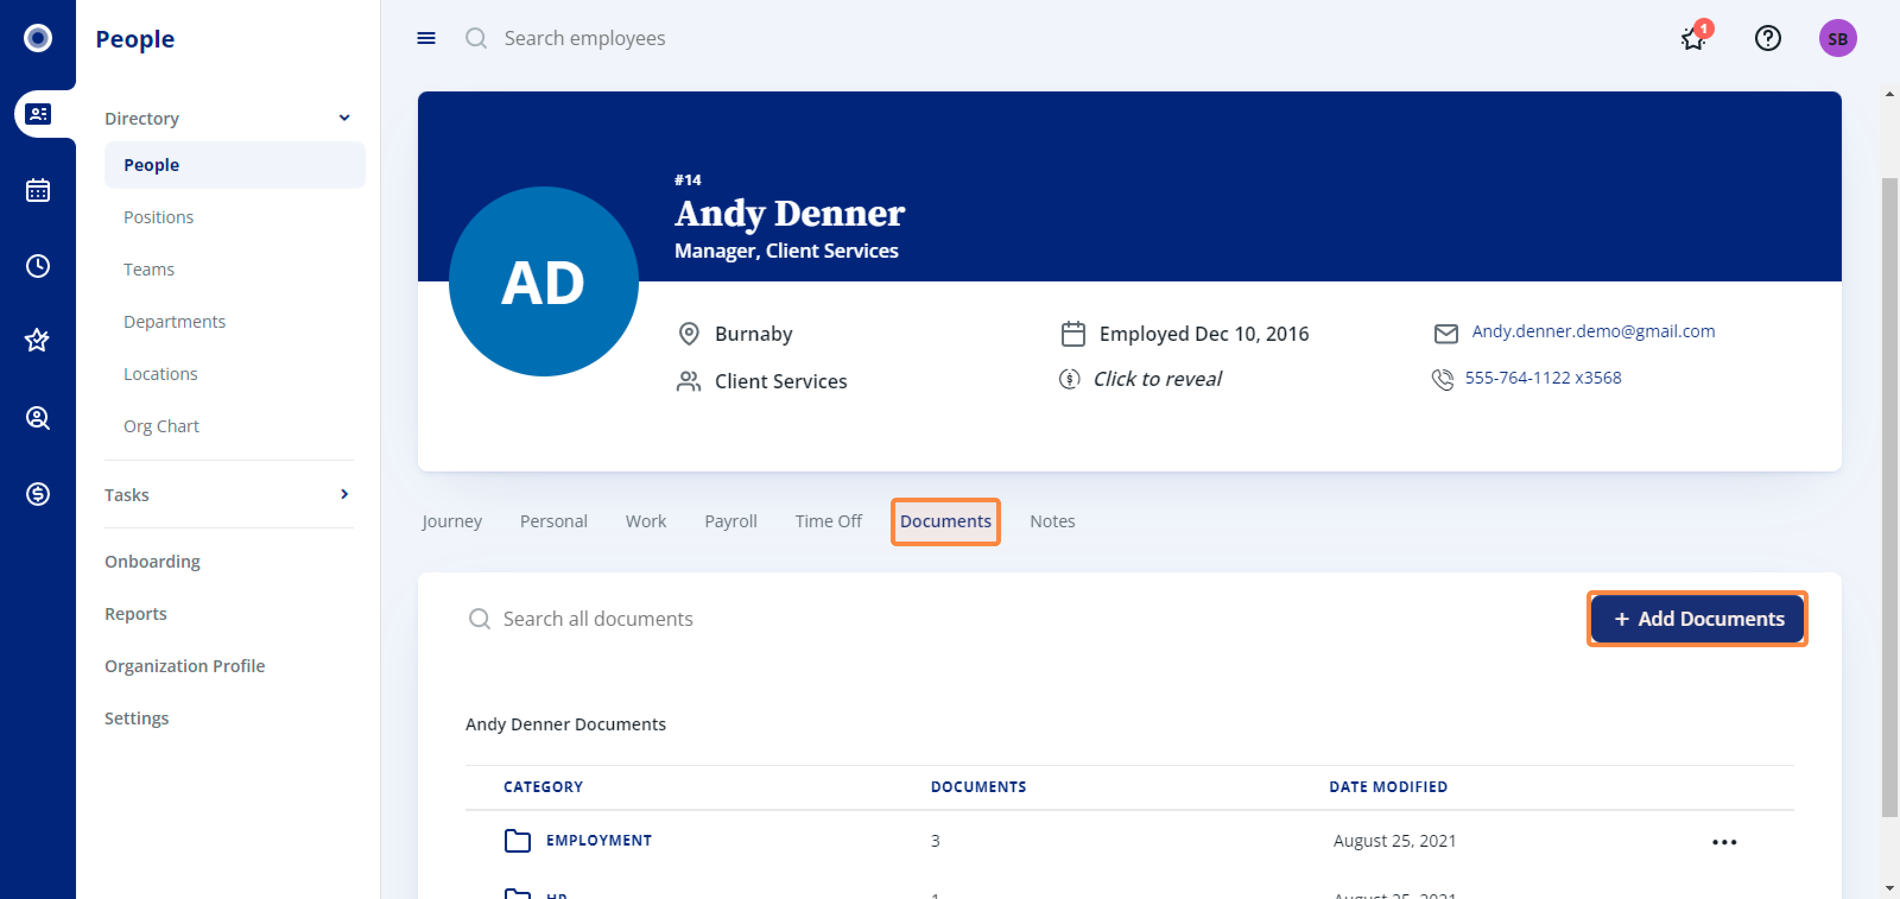
Task: Expand the Tasks section
Action: coord(344,495)
